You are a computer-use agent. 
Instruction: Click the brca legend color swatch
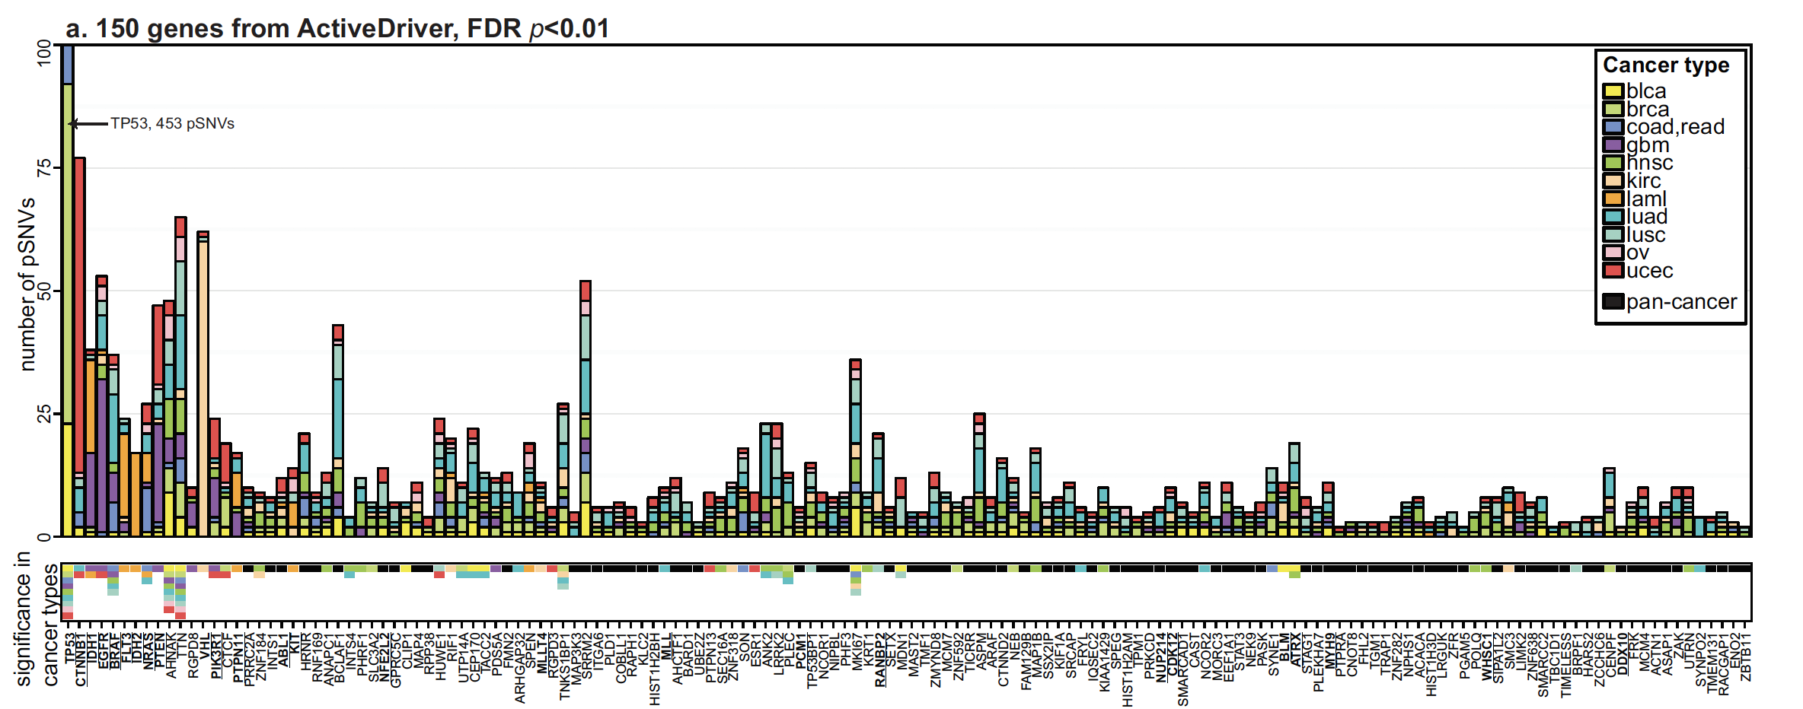[1613, 110]
